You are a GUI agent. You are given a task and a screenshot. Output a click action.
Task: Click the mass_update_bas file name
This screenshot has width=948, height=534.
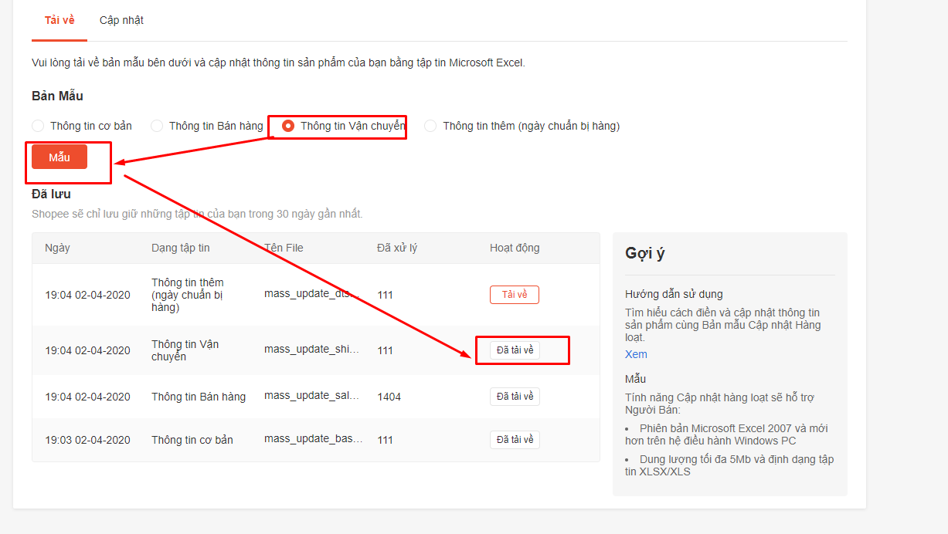pyautogui.click(x=312, y=440)
